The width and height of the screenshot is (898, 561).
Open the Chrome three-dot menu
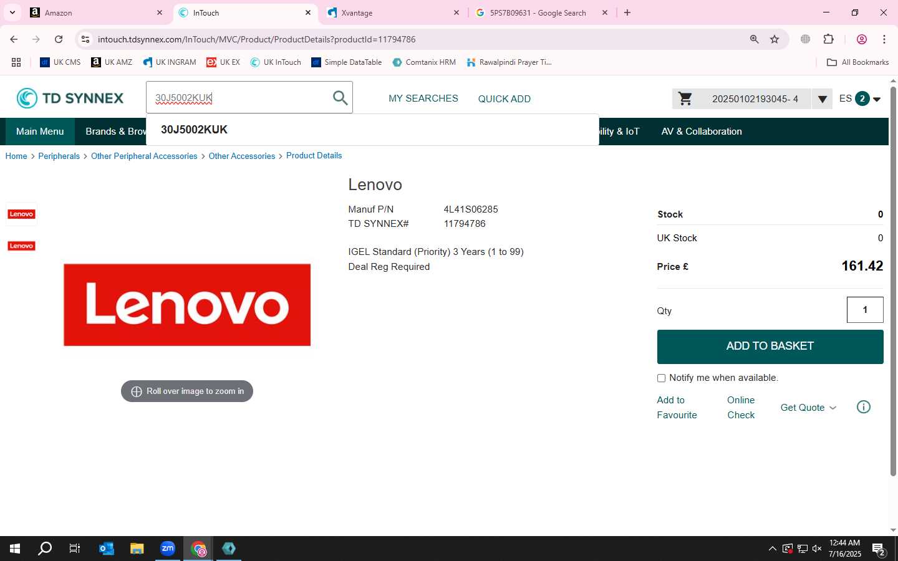click(884, 39)
